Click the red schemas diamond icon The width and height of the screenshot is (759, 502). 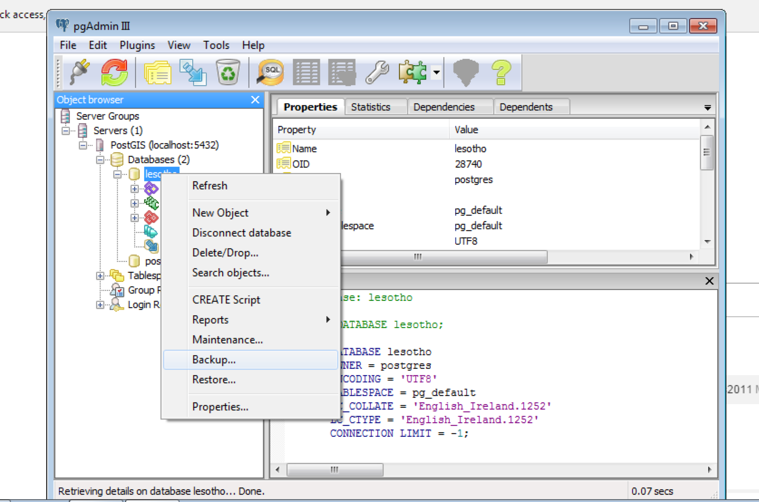click(x=151, y=217)
